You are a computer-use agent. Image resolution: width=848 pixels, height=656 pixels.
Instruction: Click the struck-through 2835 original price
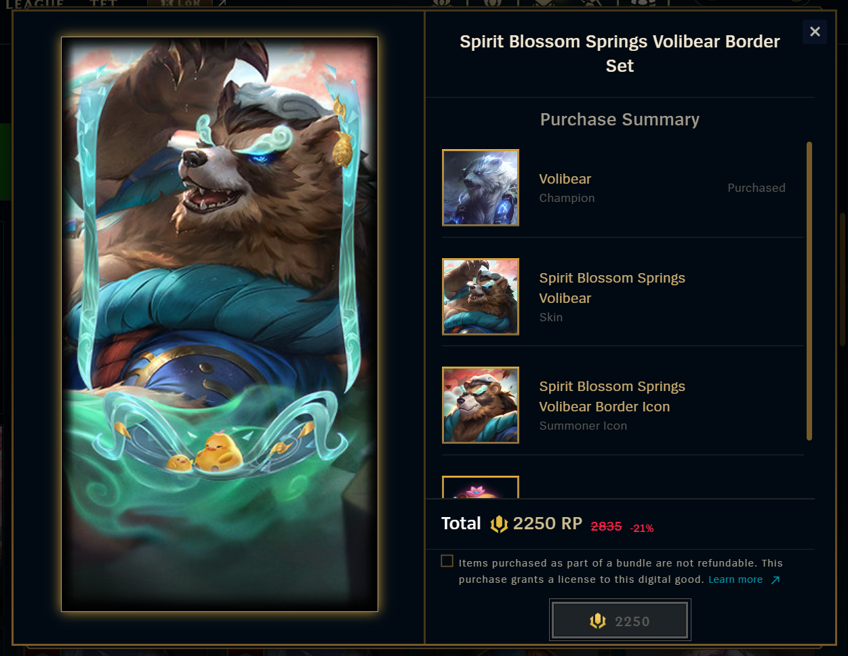(x=606, y=527)
